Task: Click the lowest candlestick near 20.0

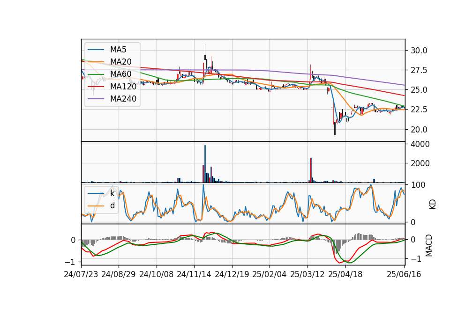Action: pos(335,129)
